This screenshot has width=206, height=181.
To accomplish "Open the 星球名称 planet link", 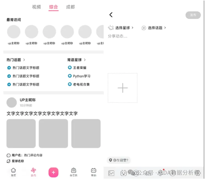I will pos(18,161).
